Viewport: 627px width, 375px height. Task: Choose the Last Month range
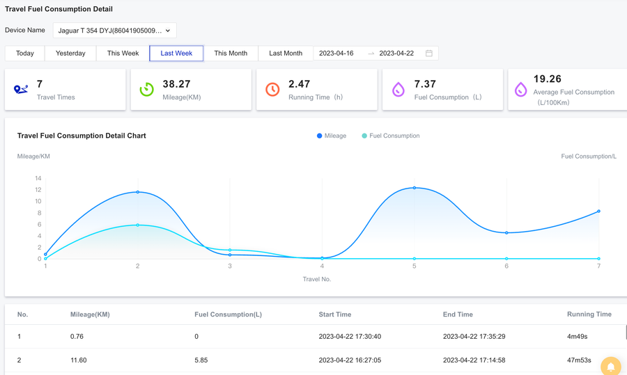286,54
